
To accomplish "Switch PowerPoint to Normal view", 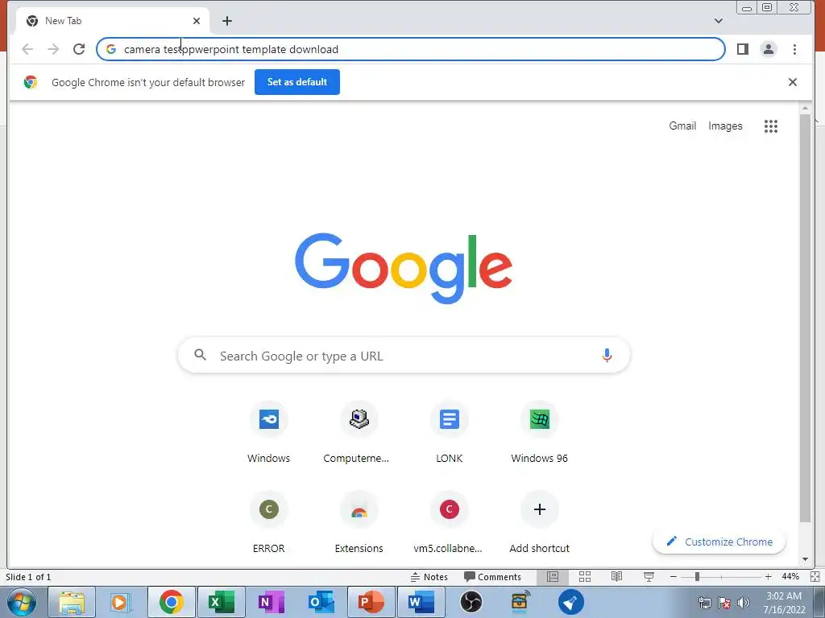I will pos(553,577).
